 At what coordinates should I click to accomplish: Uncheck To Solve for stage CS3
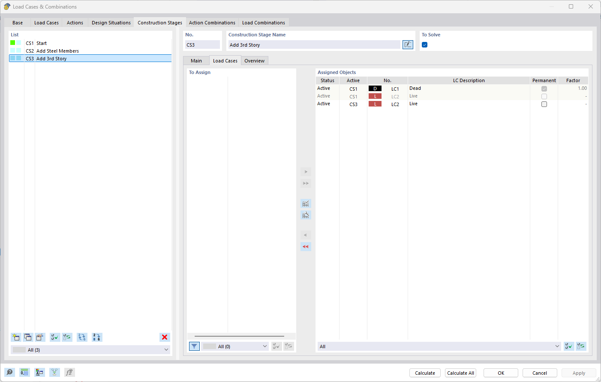(424, 44)
